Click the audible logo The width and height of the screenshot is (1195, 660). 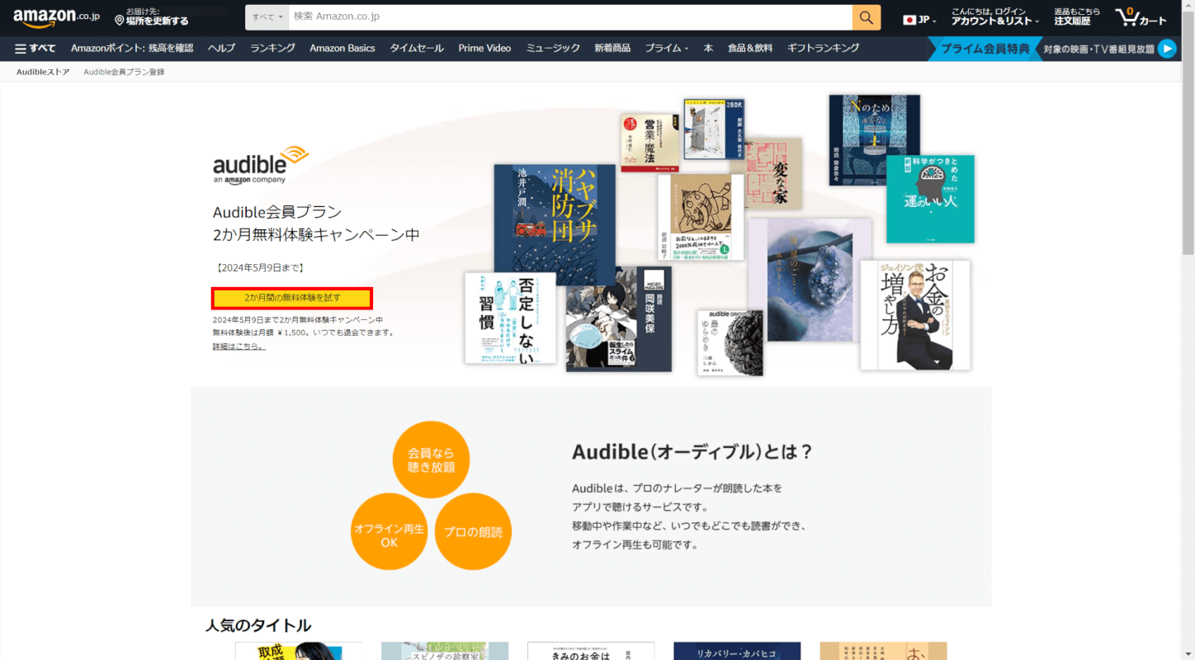click(261, 165)
